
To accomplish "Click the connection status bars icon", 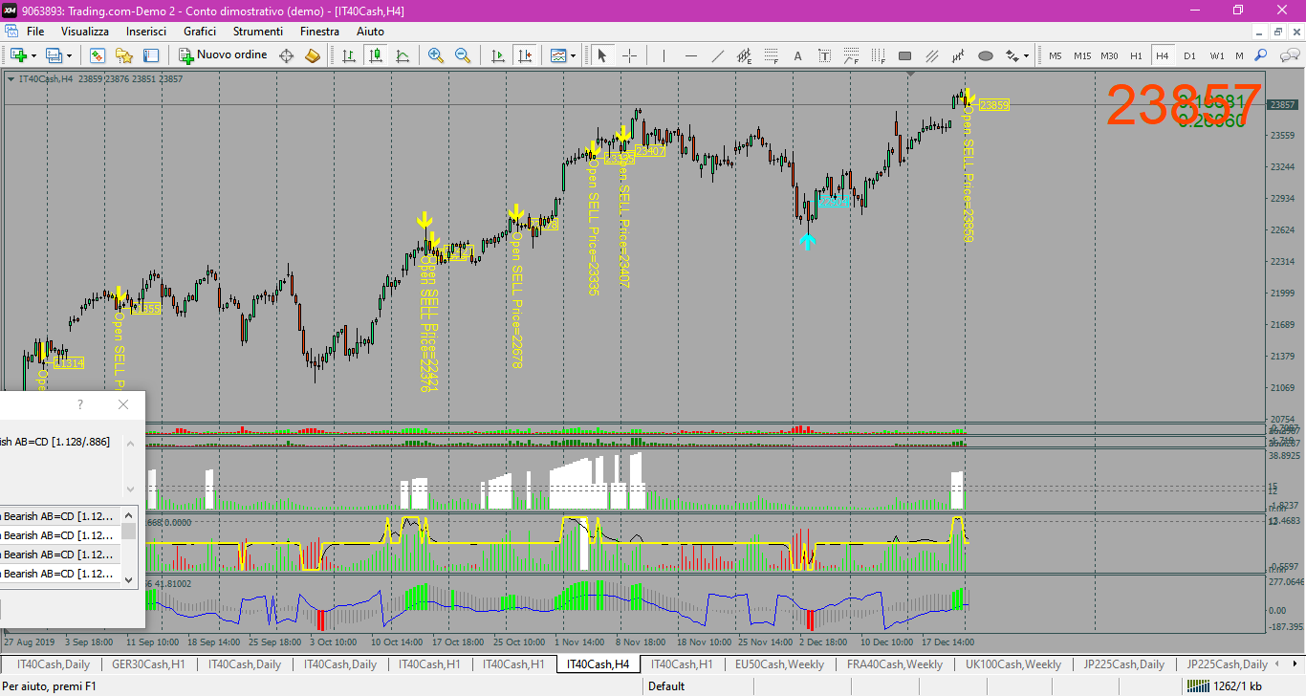I will click(1197, 685).
